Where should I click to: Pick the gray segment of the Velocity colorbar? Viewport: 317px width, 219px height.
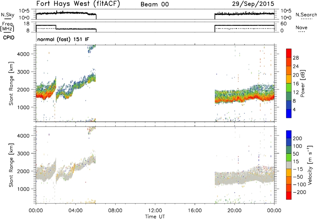tap(289, 165)
